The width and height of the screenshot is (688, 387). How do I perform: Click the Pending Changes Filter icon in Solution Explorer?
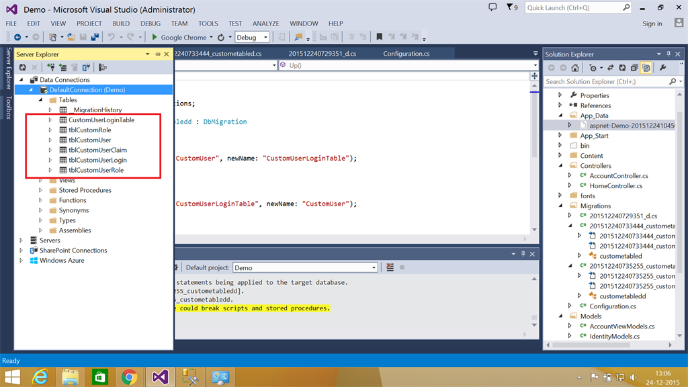[x=593, y=68]
